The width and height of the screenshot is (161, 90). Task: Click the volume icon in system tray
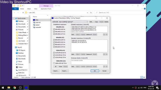(x=141, y=88)
